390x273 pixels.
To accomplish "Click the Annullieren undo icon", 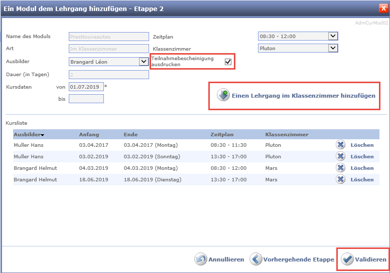I will [201, 259].
